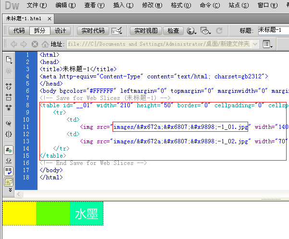Open the 命令(C) menu
The image size is (289, 239).
point(210,5)
